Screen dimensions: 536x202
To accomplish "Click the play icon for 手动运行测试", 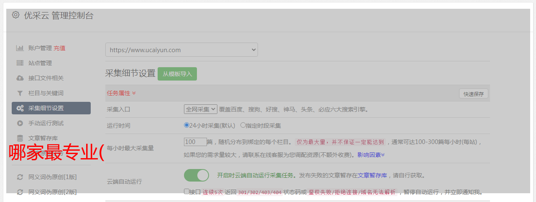I will 20,123.
